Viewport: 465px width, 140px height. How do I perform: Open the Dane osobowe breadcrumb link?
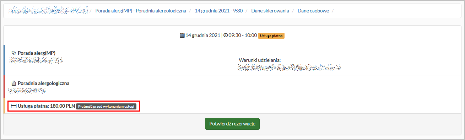(x=313, y=11)
